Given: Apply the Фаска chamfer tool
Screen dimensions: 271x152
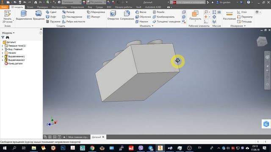Looking at the screenshot, I should [x=141, y=12].
